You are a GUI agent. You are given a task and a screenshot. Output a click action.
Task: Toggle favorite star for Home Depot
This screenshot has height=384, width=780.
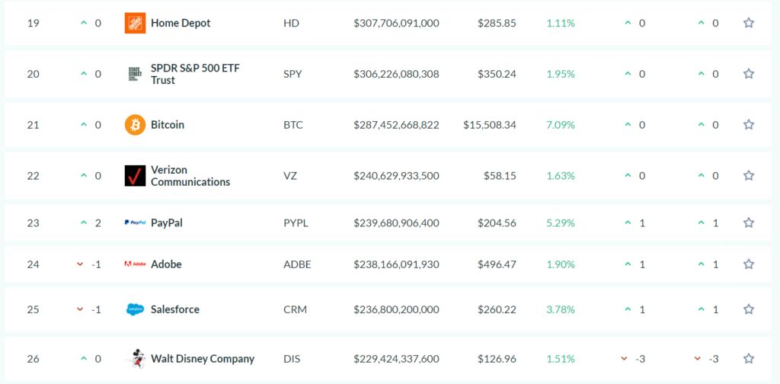pos(749,23)
